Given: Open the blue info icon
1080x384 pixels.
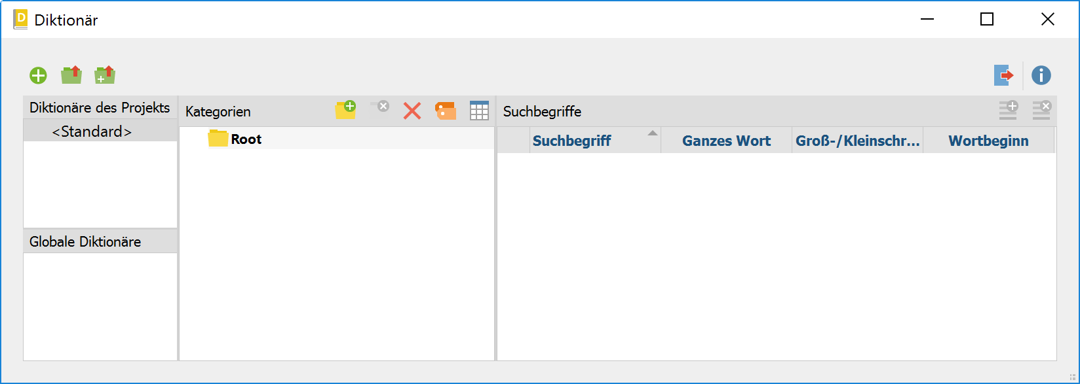Looking at the screenshot, I should tap(1041, 75).
